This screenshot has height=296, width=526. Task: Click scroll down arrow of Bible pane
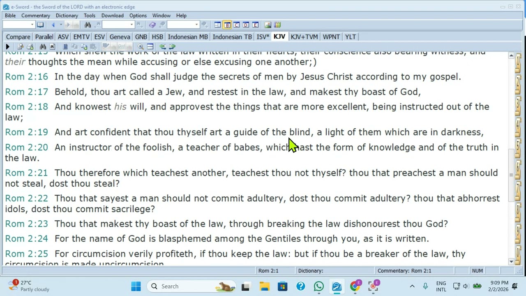click(x=511, y=261)
